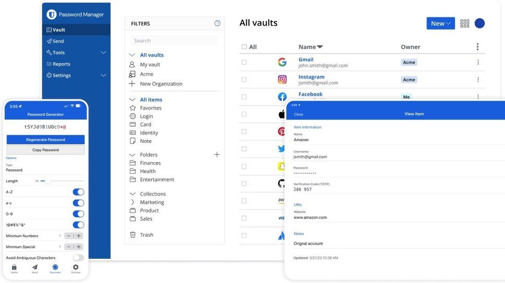The width and height of the screenshot is (505, 283).
Task: Close the View Item panel
Action: click(x=298, y=114)
